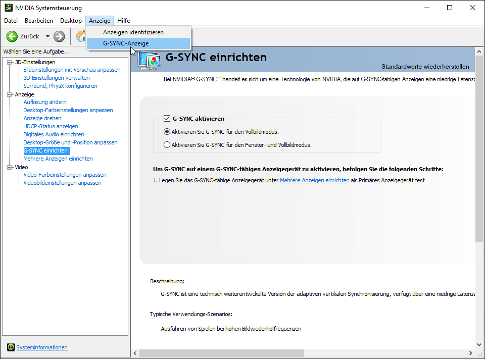Open the Zurück history dropdown arrow

pos(47,36)
